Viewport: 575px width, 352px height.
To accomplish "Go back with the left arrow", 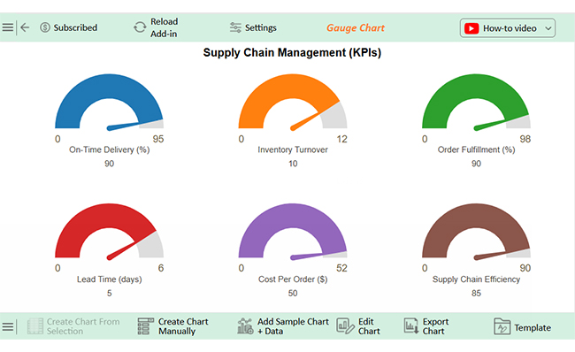I will (x=25, y=27).
